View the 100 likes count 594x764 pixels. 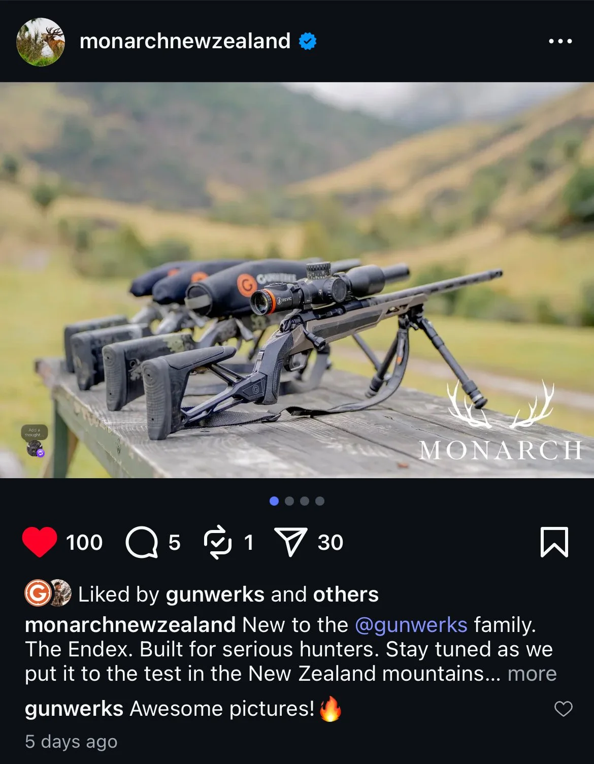(x=84, y=543)
